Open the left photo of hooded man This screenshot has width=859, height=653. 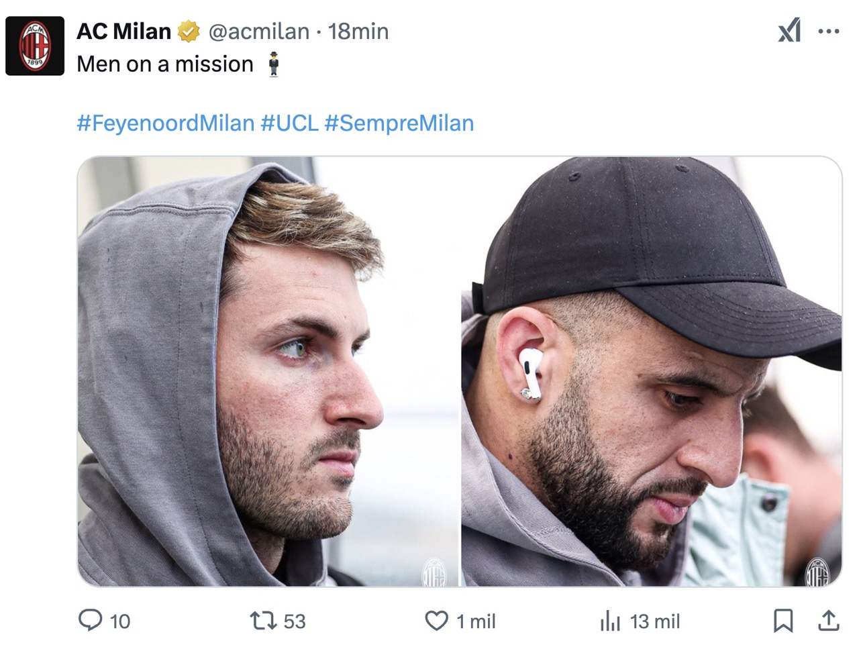tap(268, 372)
